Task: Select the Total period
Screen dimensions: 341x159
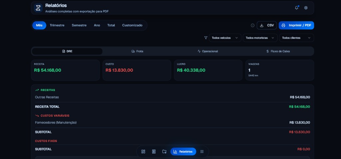Action: tap(111, 25)
